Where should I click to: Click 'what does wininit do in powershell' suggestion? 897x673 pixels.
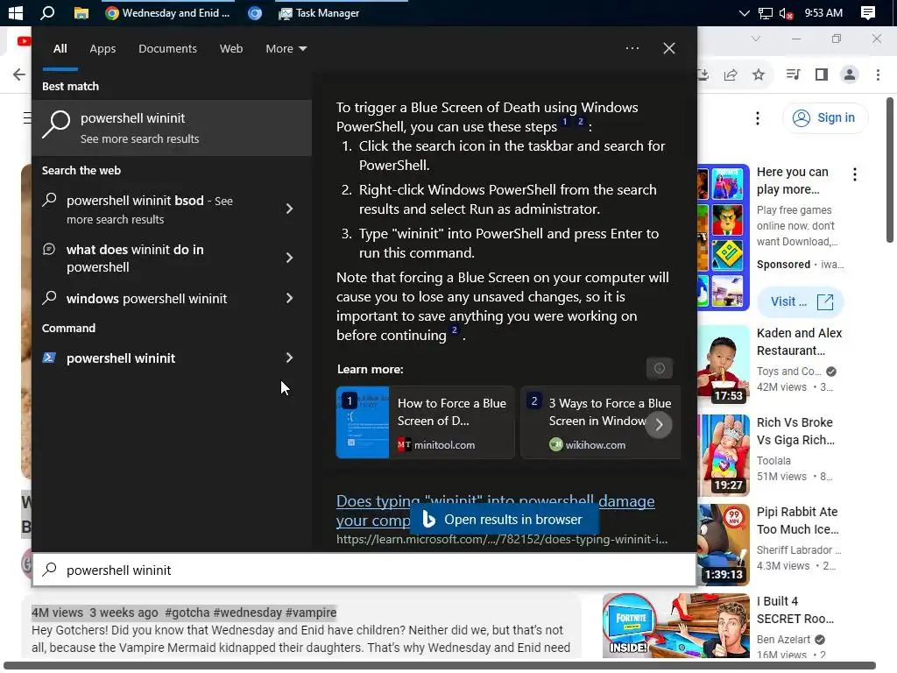point(135,259)
